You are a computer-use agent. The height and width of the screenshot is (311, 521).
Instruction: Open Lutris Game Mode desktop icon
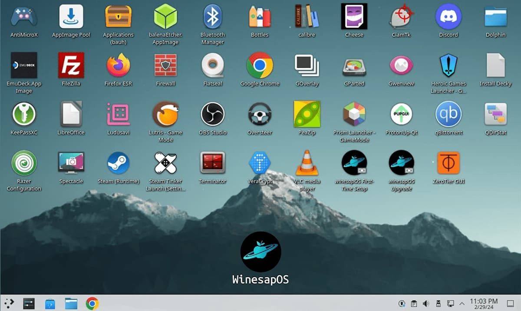tap(165, 114)
